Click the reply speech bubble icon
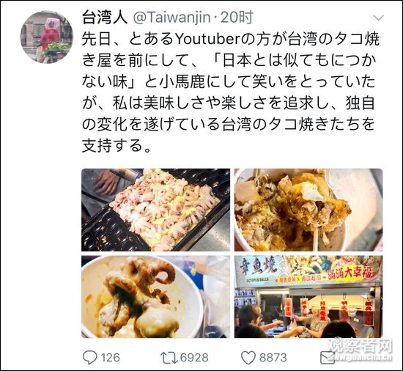 click(x=90, y=358)
